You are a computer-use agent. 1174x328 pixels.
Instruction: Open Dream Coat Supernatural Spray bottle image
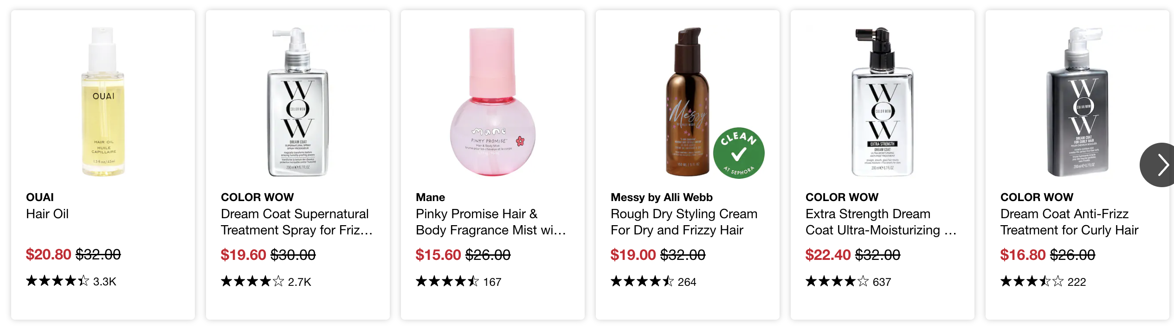tap(298, 102)
